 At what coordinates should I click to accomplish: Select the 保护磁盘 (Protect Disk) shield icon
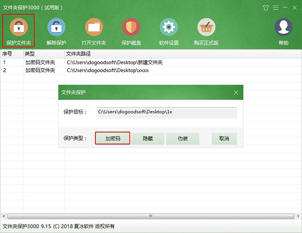point(131,27)
